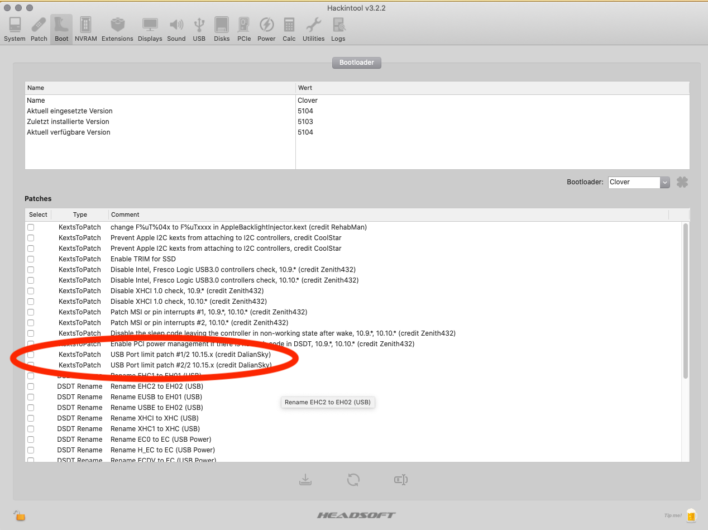Viewport: 708px width, 530px height.
Task: Select the Bootloader tab
Action: tap(357, 63)
